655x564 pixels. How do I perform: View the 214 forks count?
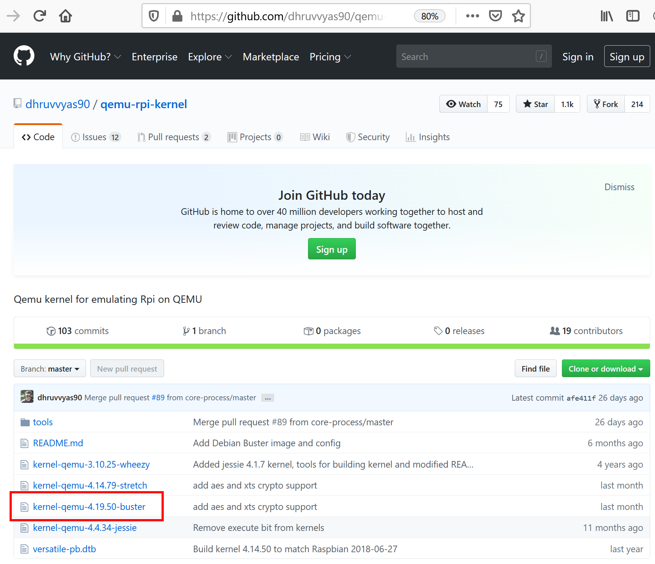click(637, 104)
